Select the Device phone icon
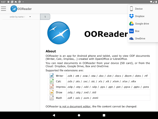 (131, 9)
